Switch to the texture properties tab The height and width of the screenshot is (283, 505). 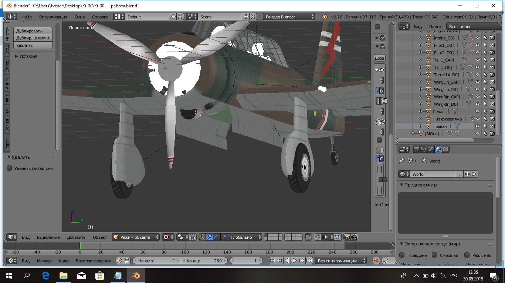point(445,149)
